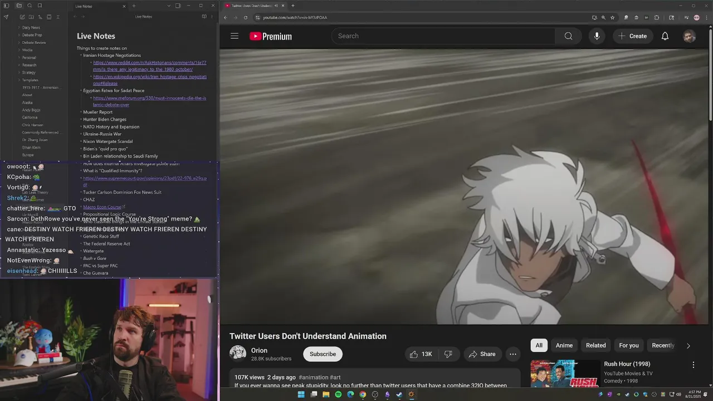Open the California note in sidebar

pyautogui.click(x=30, y=118)
